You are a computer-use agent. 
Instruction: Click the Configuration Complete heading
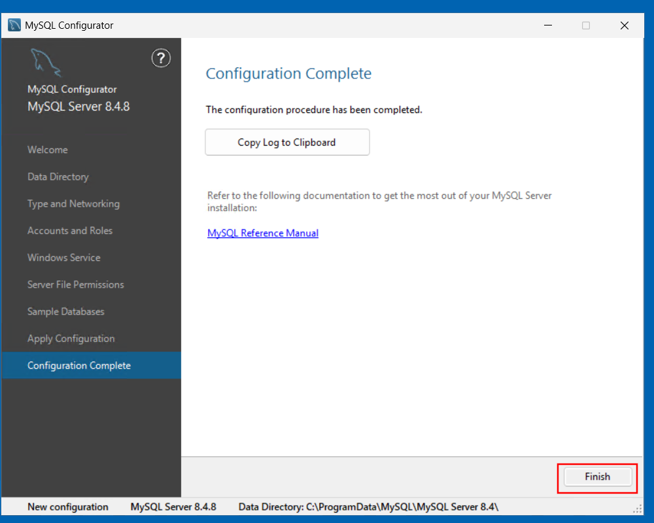pyautogui.click(x=288, y=73)
